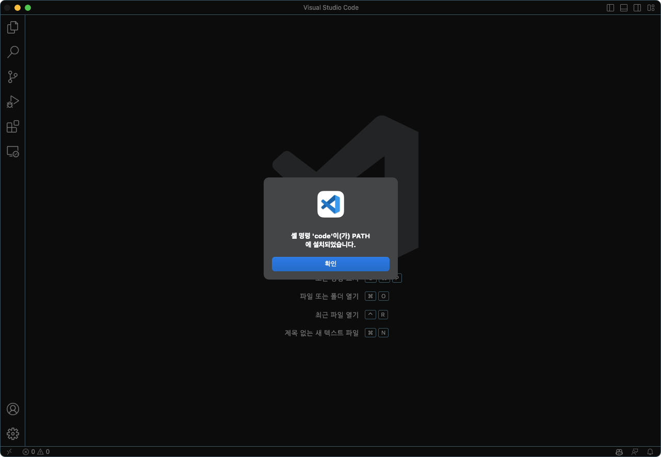Open the notifications bell
661x457 pixels.
(650, 452)
